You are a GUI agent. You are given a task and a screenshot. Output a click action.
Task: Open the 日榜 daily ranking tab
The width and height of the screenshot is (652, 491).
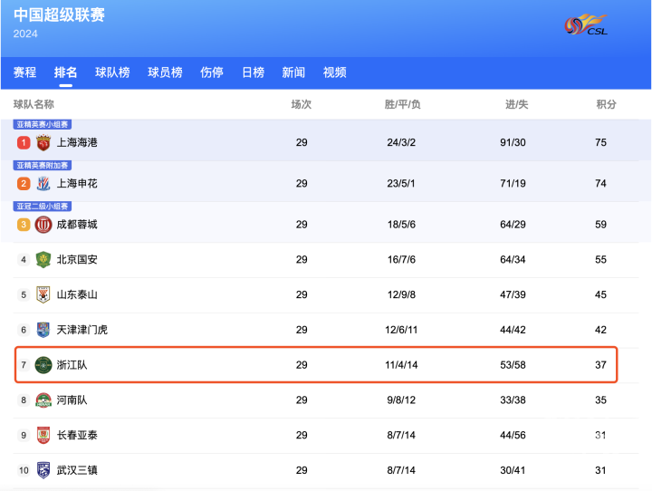tap(254, 72)
